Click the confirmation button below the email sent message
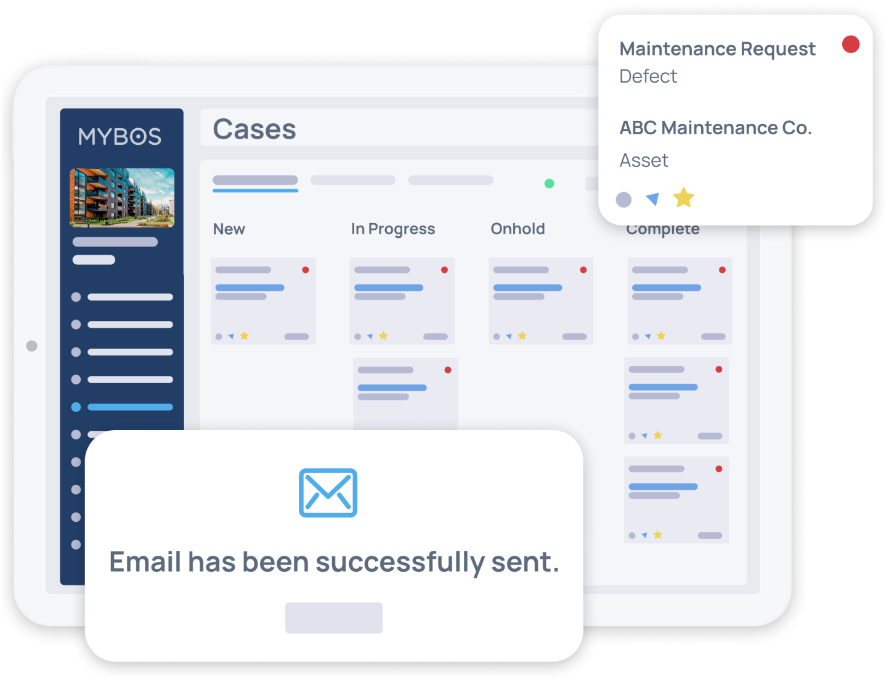The image size is (889, 682). tap(334, 617)
